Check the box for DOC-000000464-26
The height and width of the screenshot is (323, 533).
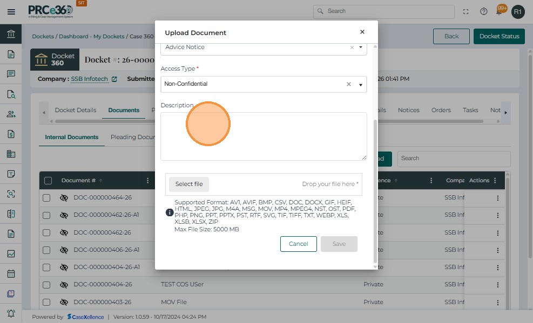(47, 198)
